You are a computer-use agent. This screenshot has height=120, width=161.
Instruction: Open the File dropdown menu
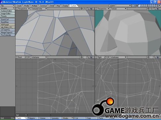pos(7,6)
